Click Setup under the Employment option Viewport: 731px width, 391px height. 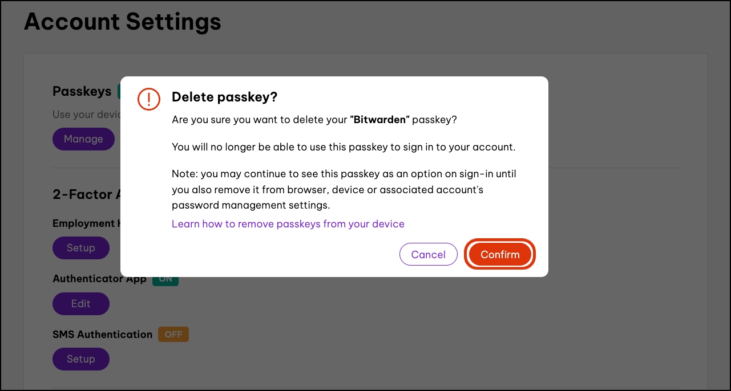(80, 248)
